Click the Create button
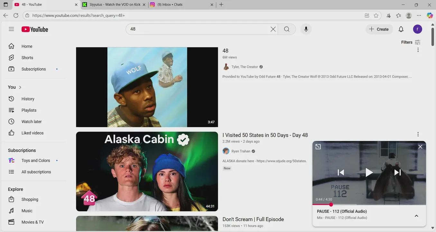 pyautogui.click(x=379, y=29)
